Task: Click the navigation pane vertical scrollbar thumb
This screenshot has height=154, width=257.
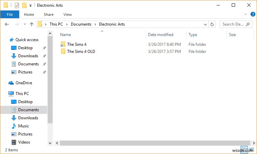Action: coord(50,80)
